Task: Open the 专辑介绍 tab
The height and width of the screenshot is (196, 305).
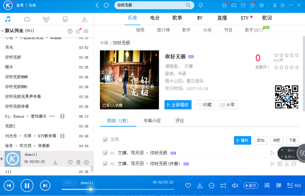Action: pos(152,121)
